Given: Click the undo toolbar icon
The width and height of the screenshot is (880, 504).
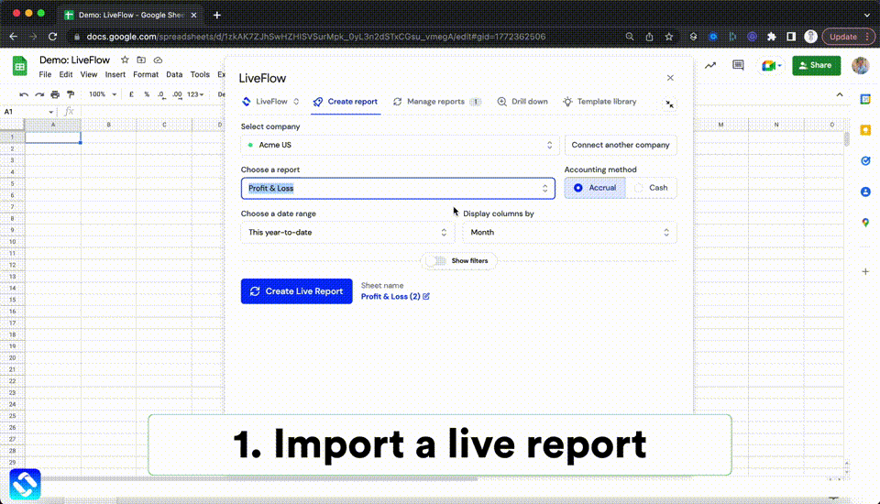Looking at the screenshot, I should click(24, 94).
